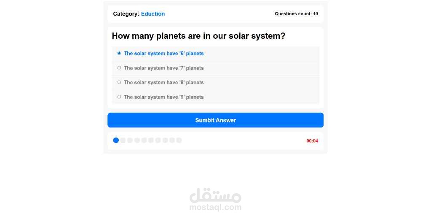Click the red countdown timer 00:04

312,141
